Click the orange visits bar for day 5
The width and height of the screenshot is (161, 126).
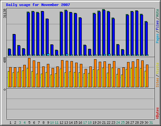(x=29, y=72)
